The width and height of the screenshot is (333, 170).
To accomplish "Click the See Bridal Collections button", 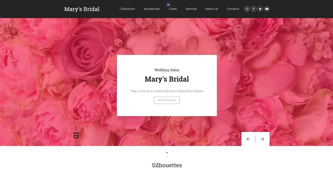I will coord(167,100).
